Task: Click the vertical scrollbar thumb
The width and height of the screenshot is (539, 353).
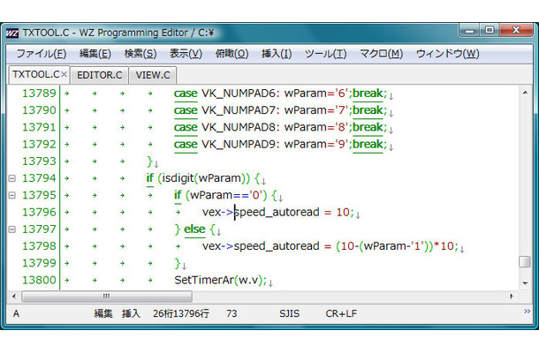Action: (x=524, y=261)
